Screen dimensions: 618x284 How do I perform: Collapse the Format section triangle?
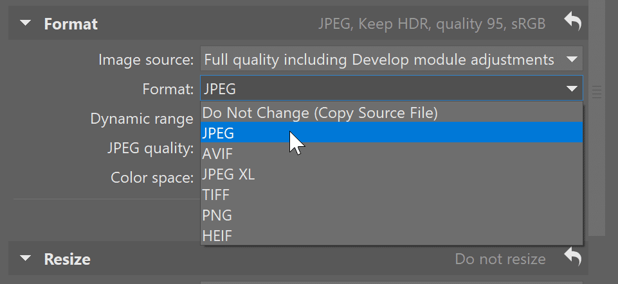(25, 24)
